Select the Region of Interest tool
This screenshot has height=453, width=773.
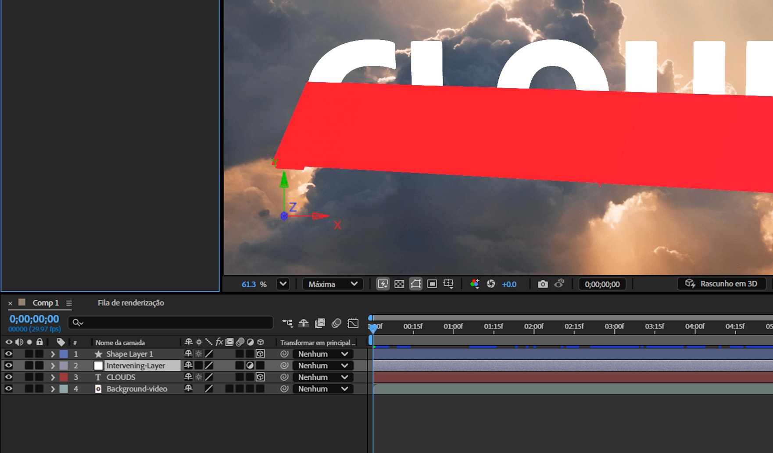click(432, 284)
